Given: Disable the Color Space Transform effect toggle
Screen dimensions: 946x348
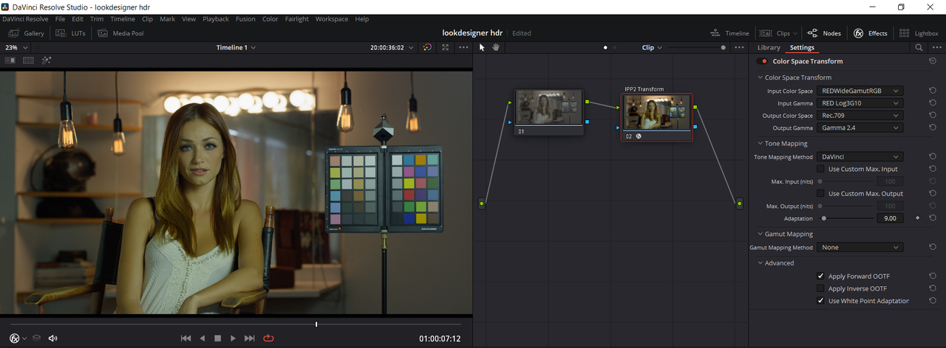Looking at the screenshot, I should click(763, 61).
